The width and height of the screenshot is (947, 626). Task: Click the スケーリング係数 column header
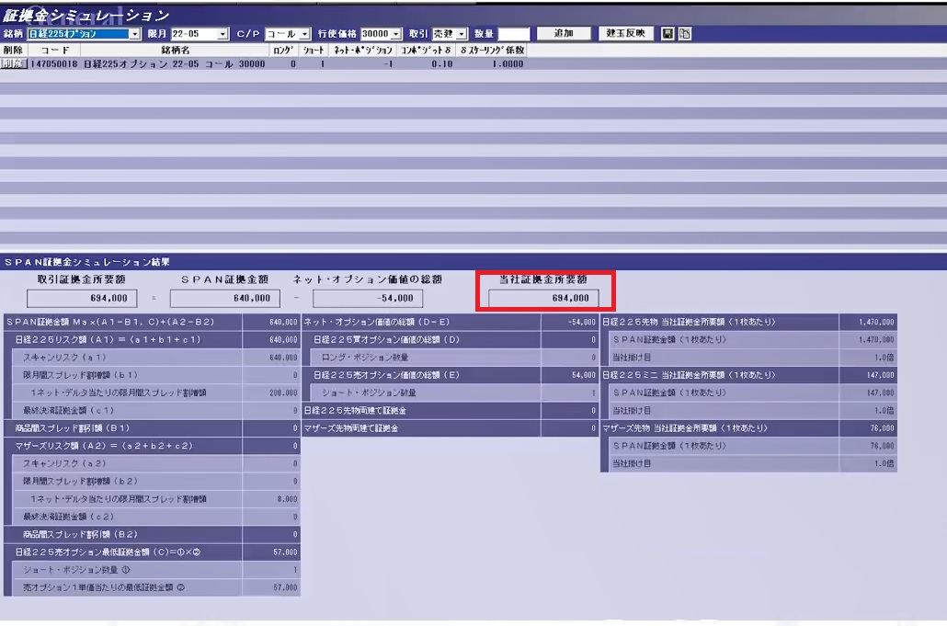pos(495,50)
